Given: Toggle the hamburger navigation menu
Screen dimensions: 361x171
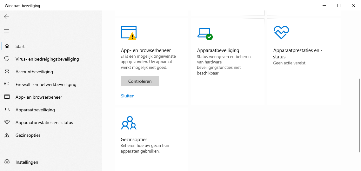Looking at the screenshot, I should [7, 31].
